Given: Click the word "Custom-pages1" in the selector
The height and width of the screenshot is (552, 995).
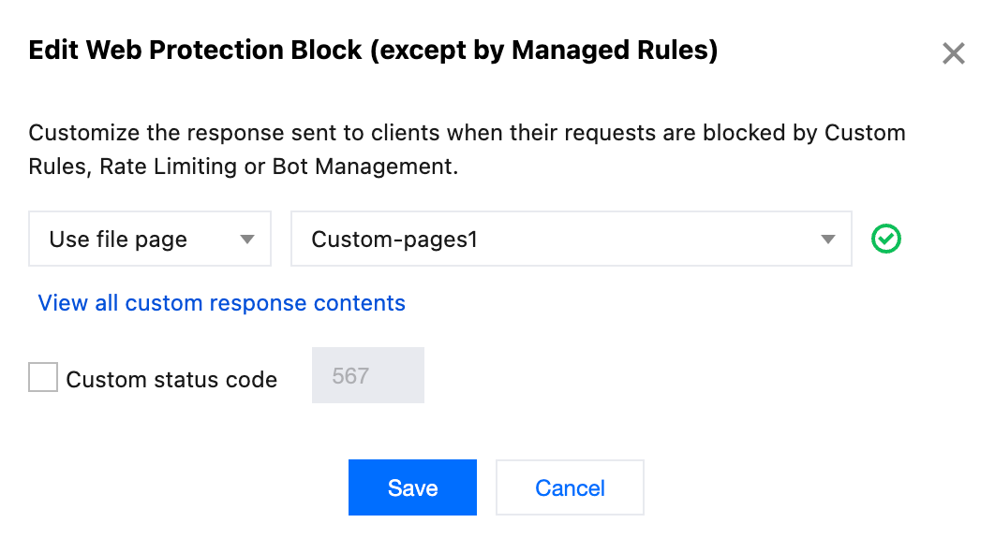Looking at the screenshot, I should coord(394,240).
